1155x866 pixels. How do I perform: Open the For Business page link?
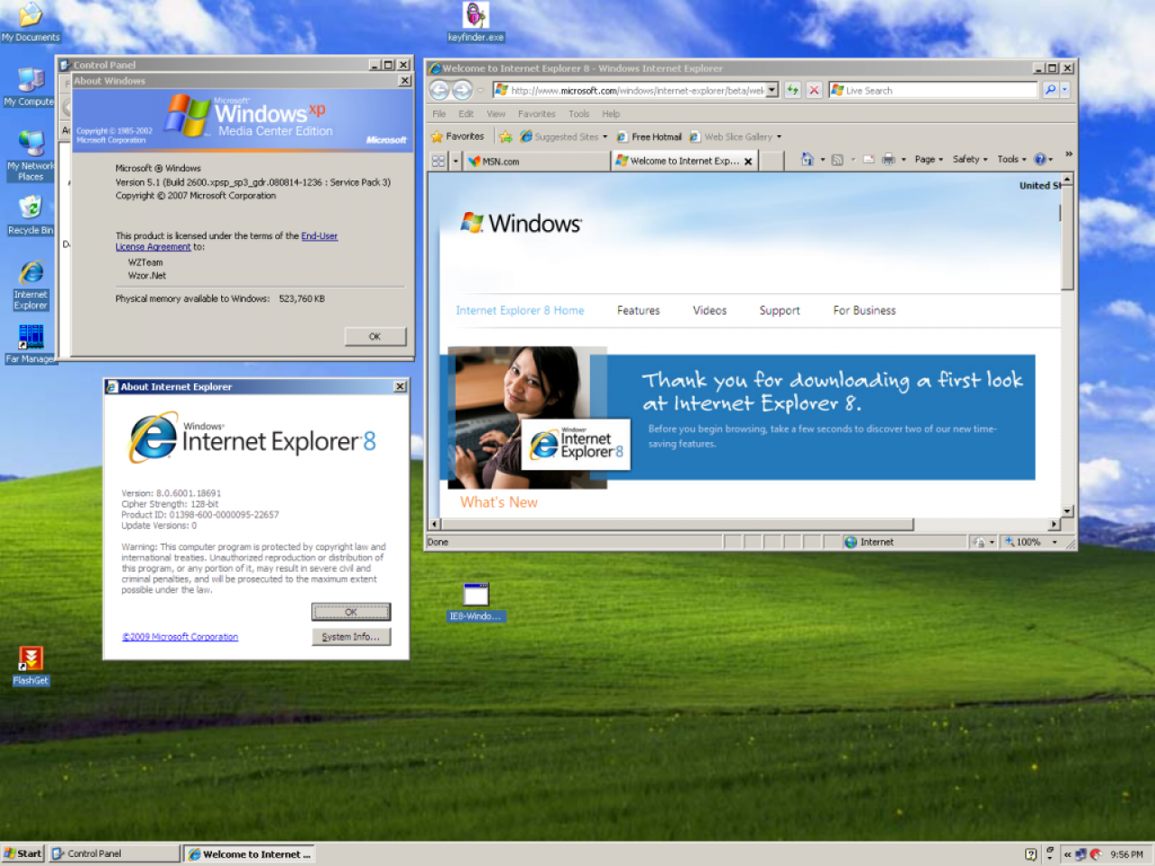pos(864,310)
